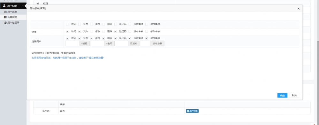Focus the 日发布 input field
The image size is (319, 125).
[121, 43]
